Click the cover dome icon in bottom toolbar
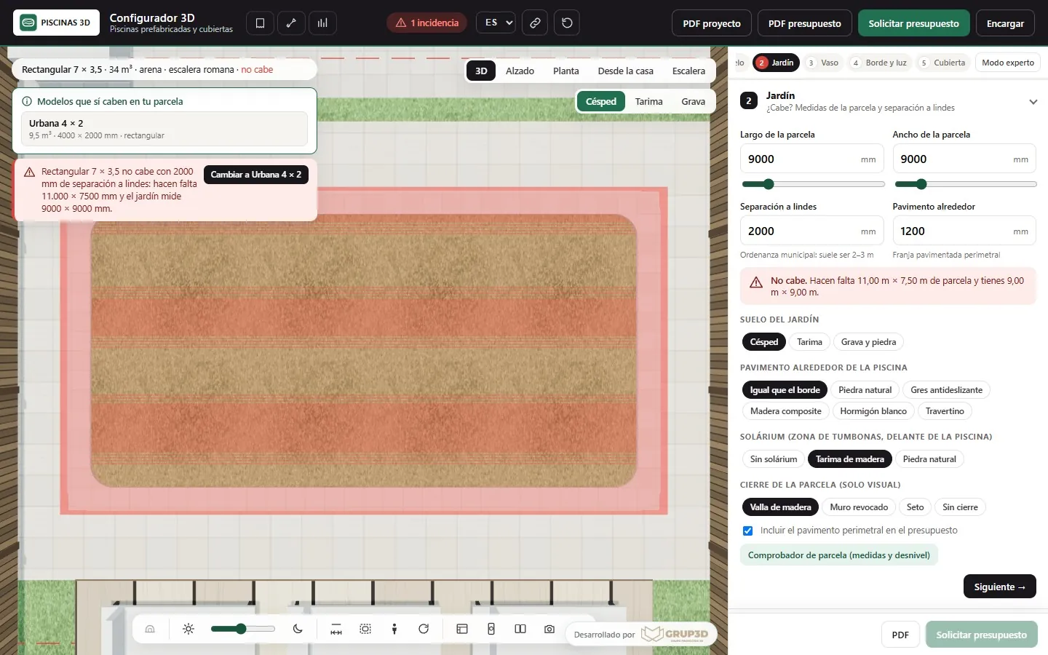This screenshot has height=655, width=1048. [150, 629]
